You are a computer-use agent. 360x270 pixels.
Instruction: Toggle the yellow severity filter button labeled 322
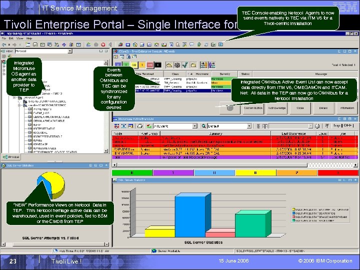point(134,65)
